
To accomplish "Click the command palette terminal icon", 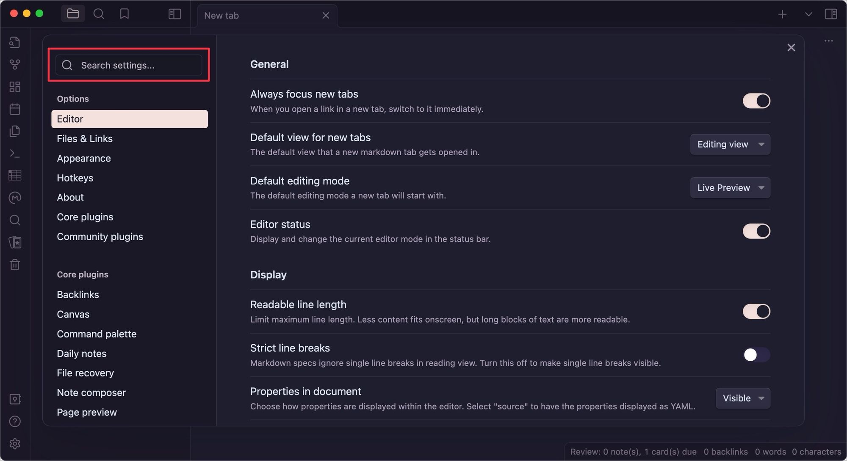I will [15, 154].
